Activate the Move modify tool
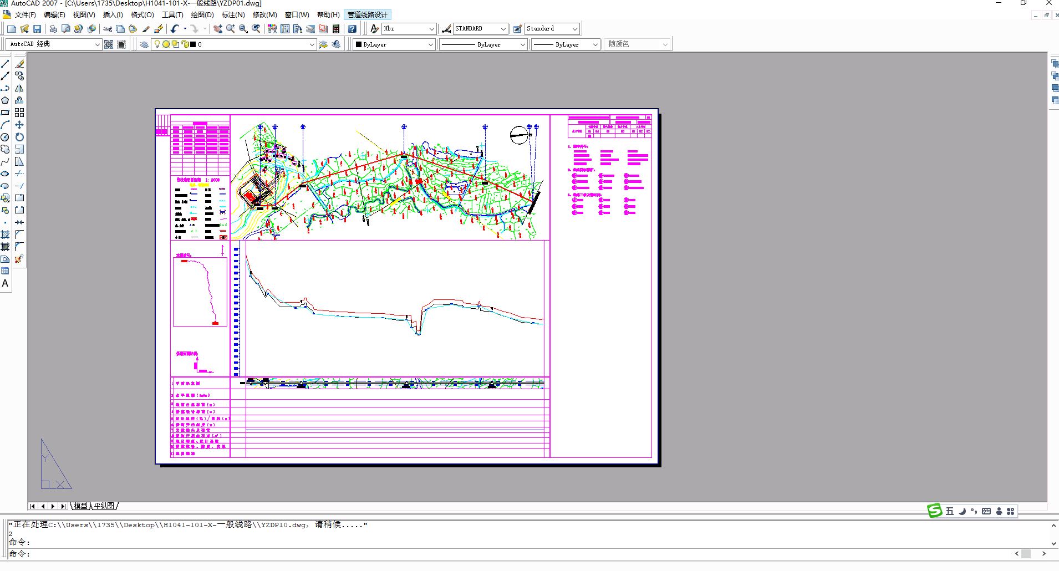 click(19, 125)
